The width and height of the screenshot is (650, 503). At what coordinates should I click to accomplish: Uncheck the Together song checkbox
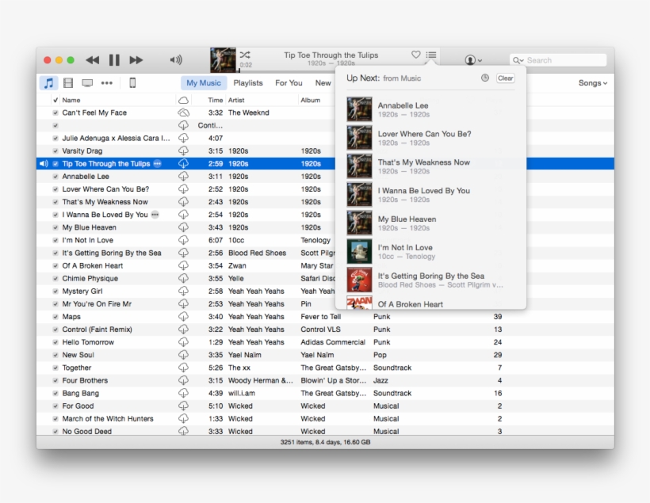click(55, 368)
